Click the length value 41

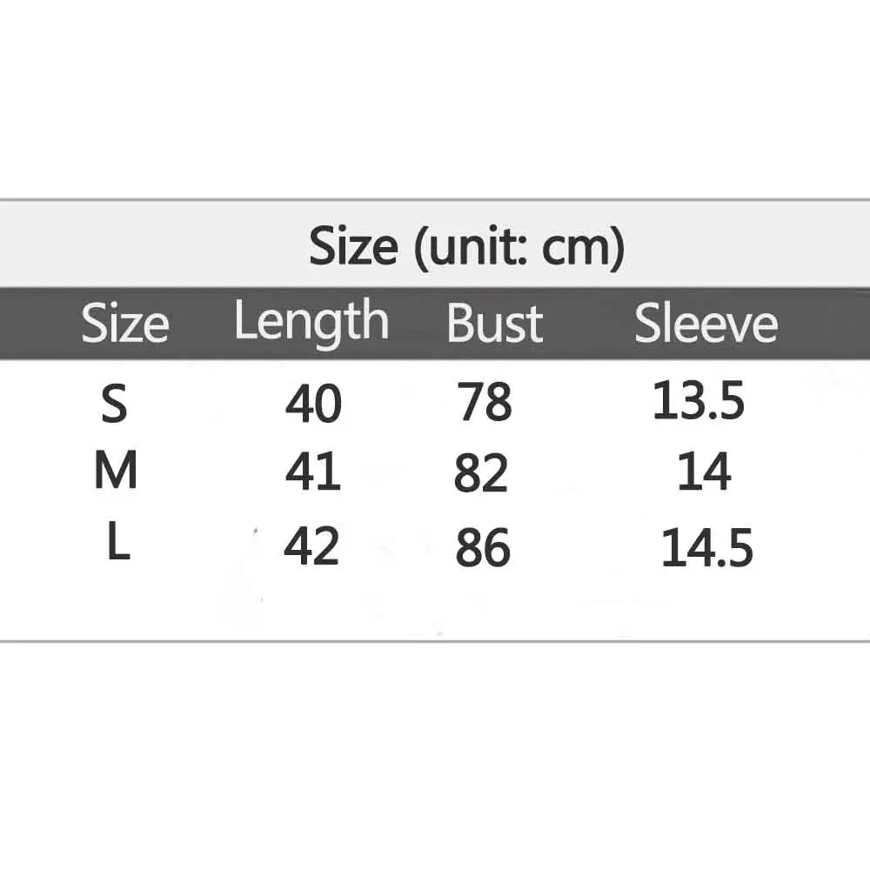coord(313,473)
